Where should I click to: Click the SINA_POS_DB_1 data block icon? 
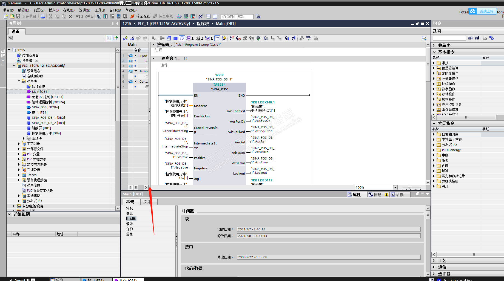(x=29, y=118)
